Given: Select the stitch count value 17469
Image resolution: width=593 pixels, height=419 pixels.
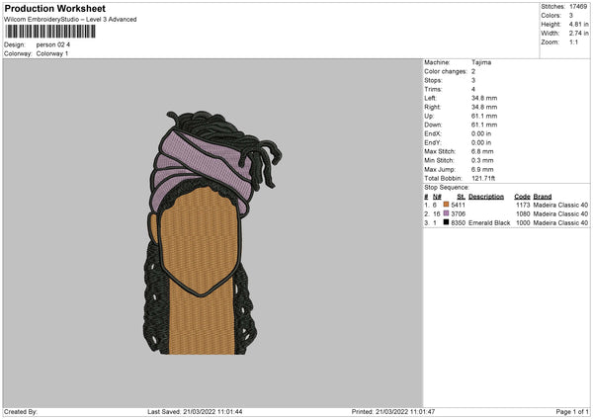Looking at the screenshot, I should 578,7.
